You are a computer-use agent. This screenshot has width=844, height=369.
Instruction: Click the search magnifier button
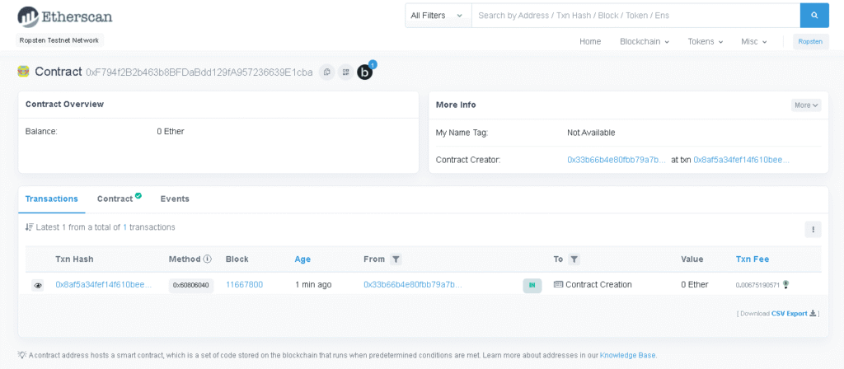[x=814, y=16]
